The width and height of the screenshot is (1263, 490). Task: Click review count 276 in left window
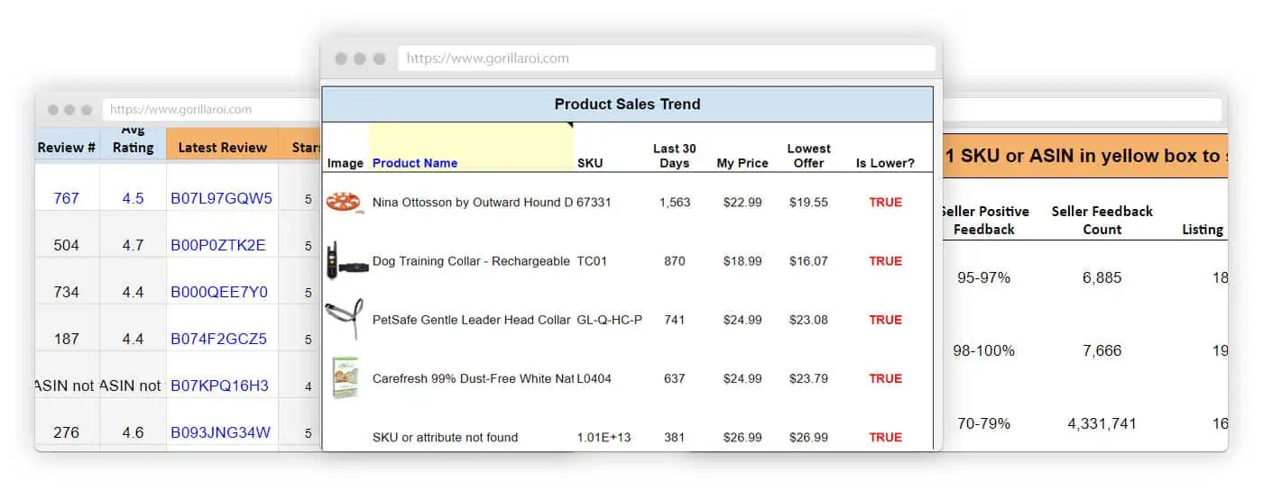(x=67, y=432)
